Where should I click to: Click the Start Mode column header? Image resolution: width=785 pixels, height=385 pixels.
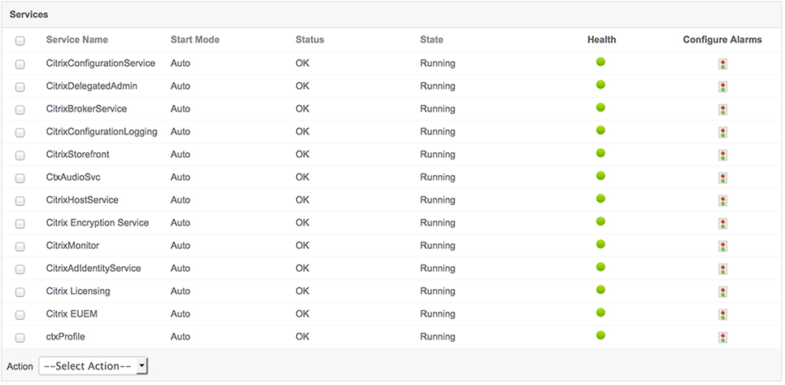194,40
